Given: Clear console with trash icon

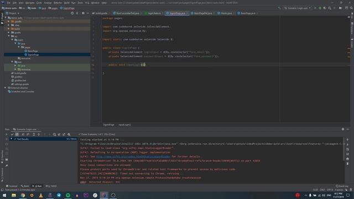Looking at the screenshot, I should point(347,164).
